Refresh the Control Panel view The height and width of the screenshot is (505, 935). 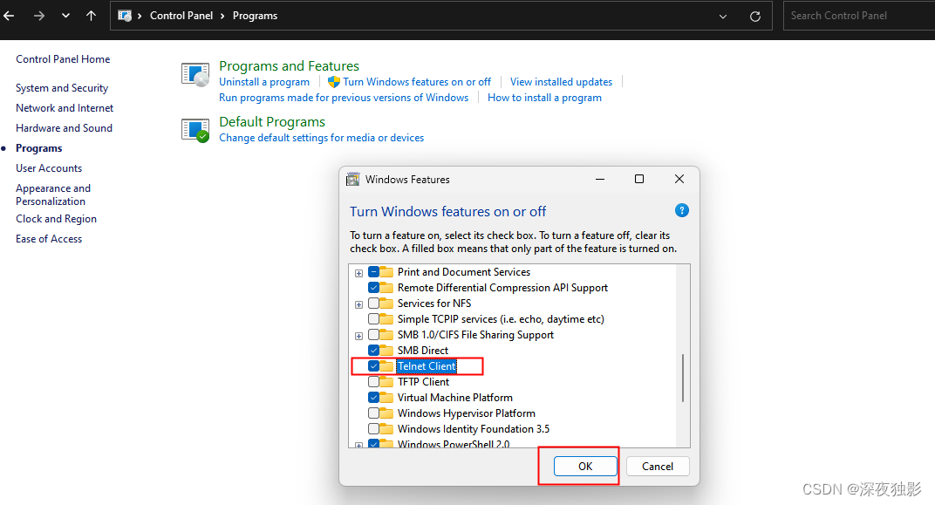pyautogui.click(x=755, y=17)
